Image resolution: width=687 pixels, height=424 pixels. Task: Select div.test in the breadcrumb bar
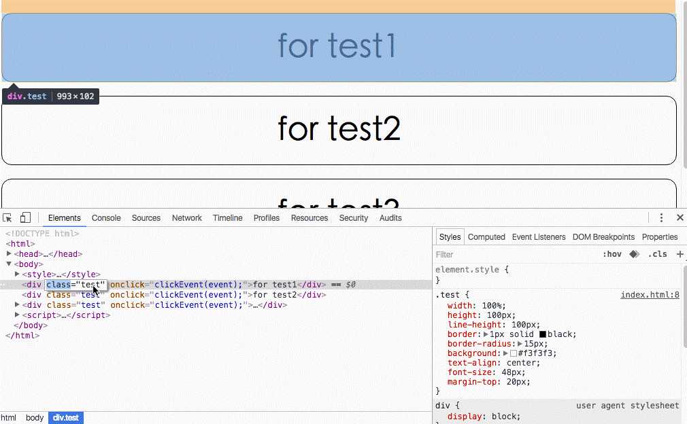point(66,418)
